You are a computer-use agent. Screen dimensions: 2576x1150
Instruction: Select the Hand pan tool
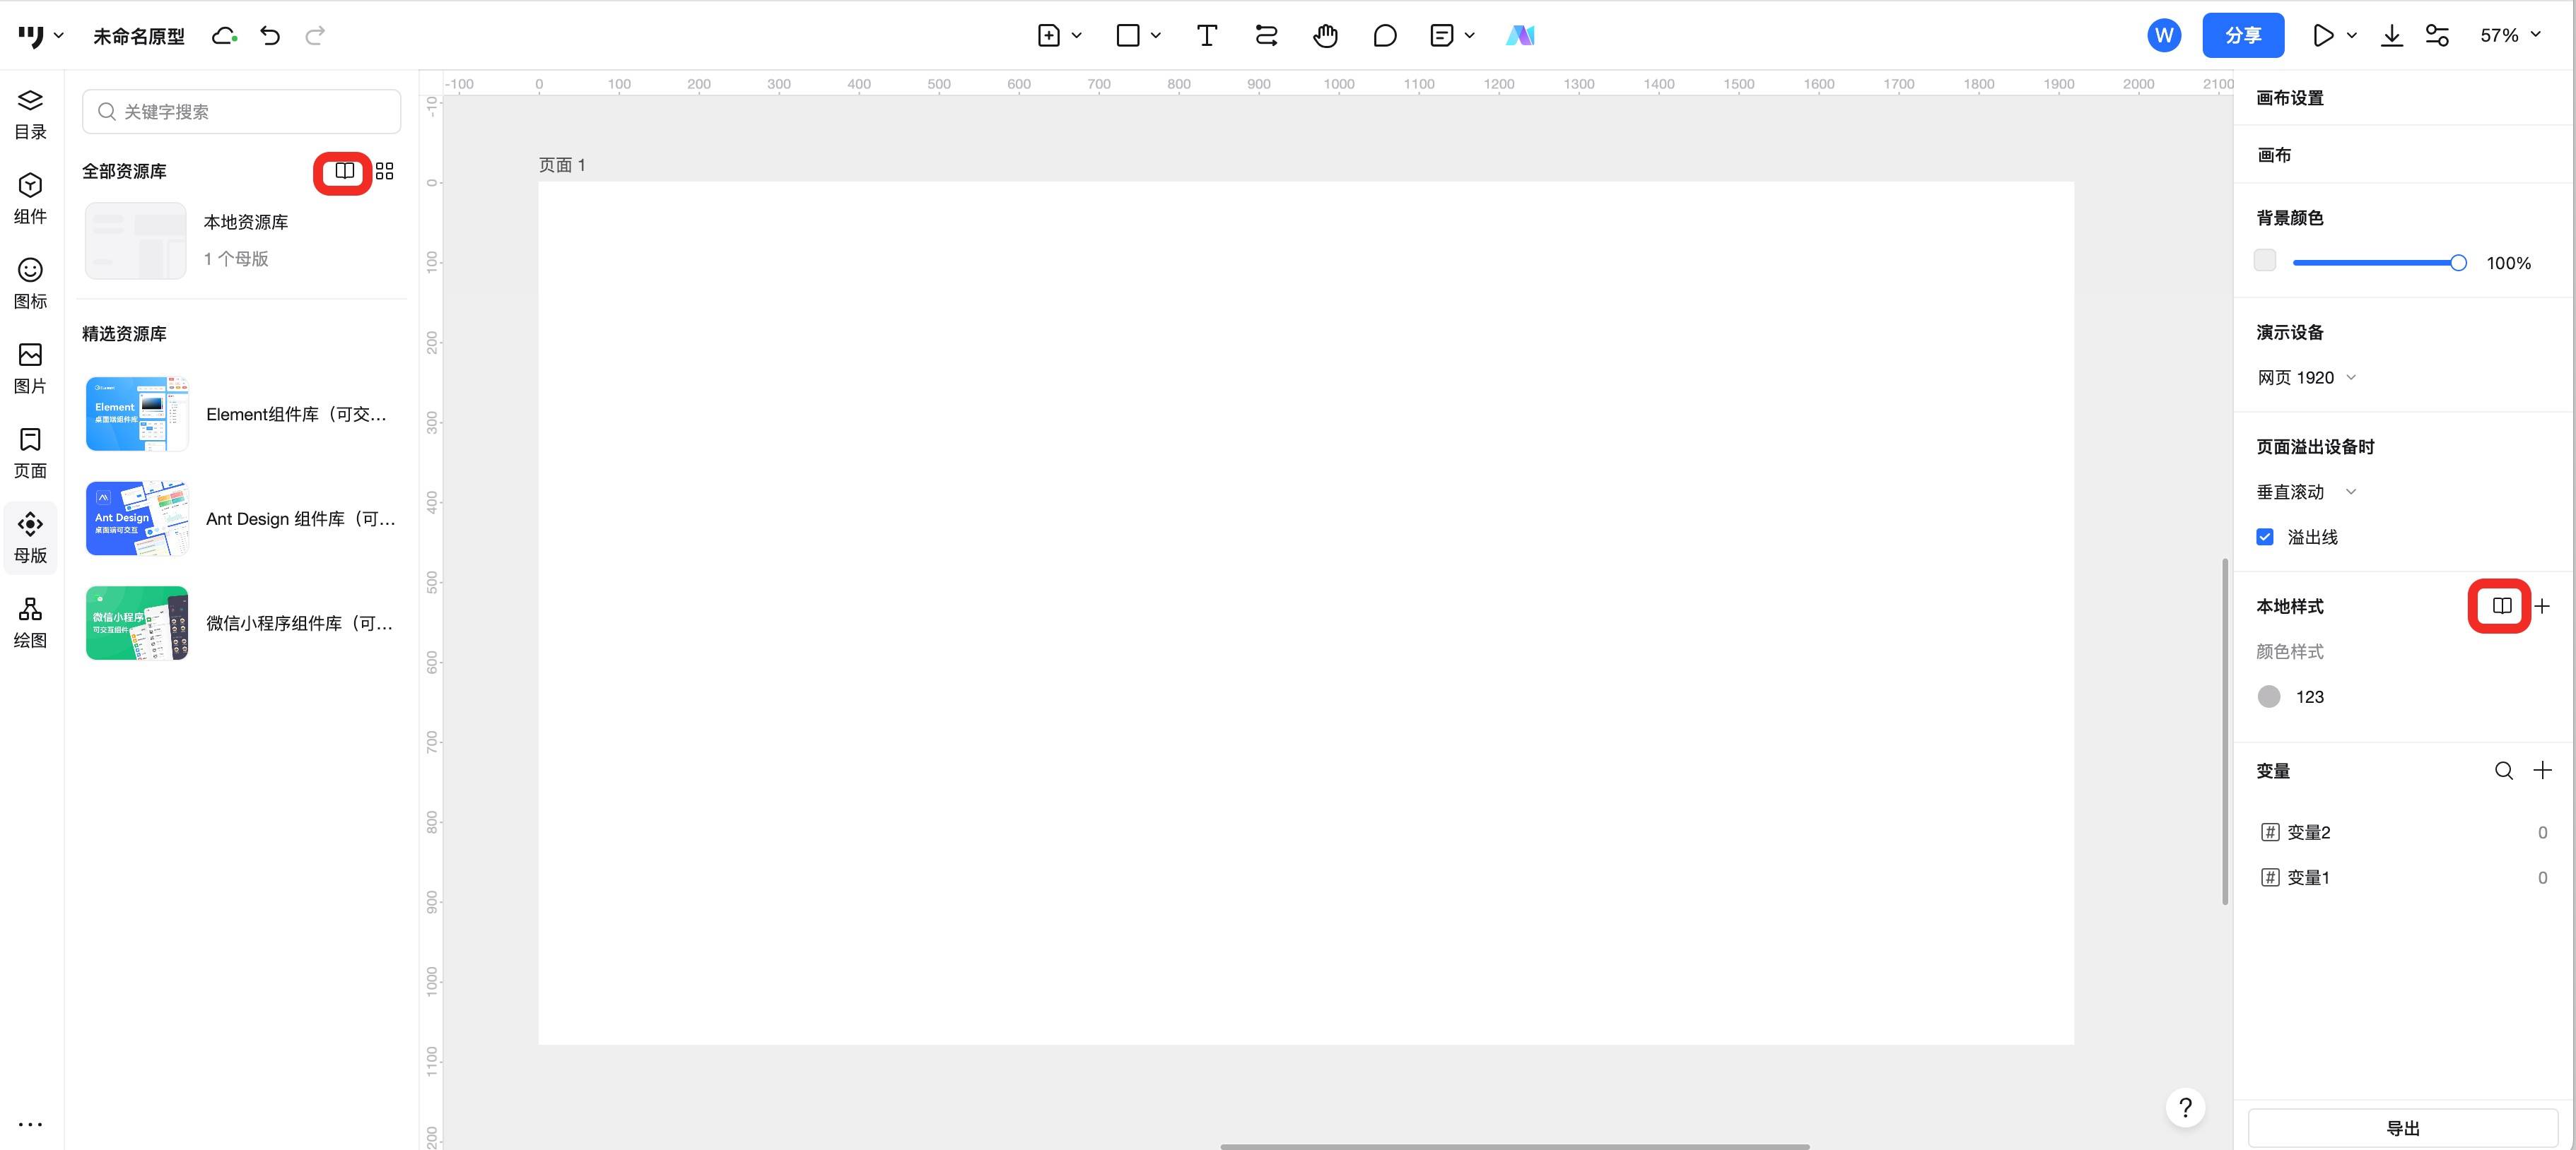[x=1325, y=36]
